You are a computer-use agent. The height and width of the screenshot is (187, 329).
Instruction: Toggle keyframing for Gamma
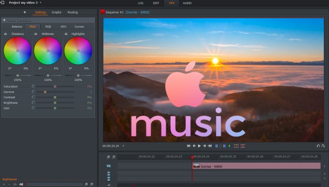[33, 92]
